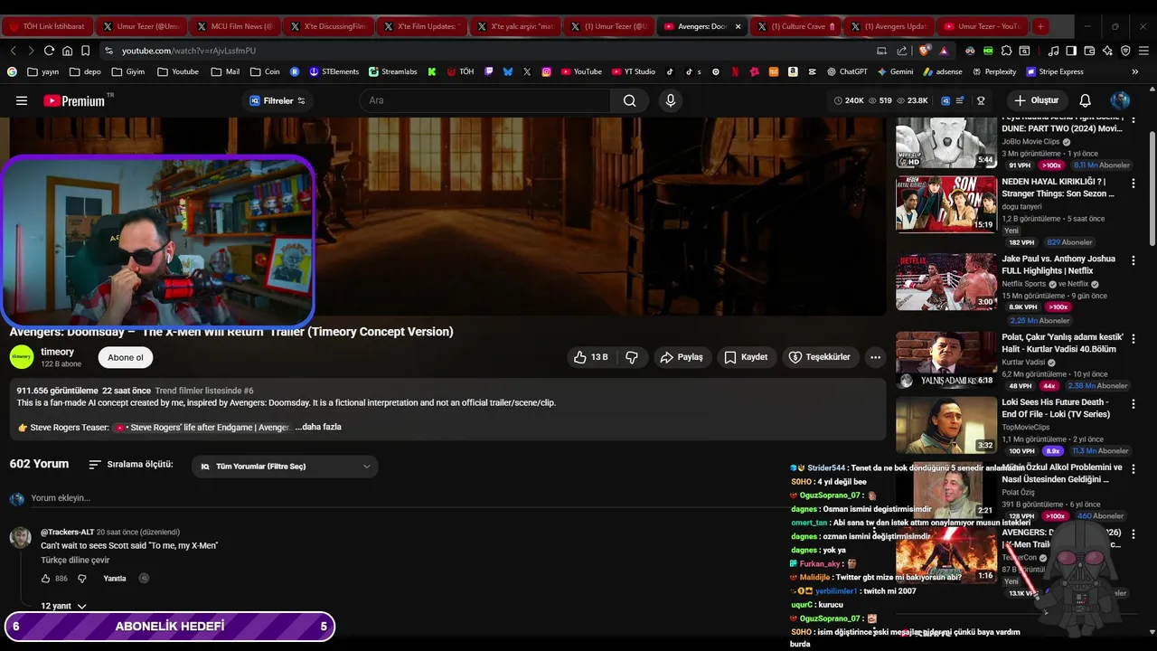Click Abone ol subscribe button

(126, 357)
